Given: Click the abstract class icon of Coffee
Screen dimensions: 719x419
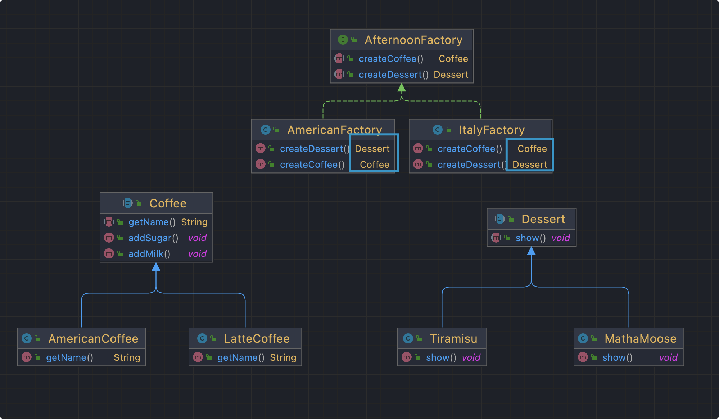Looking at the screenshot, I should (x=127, y=203).
